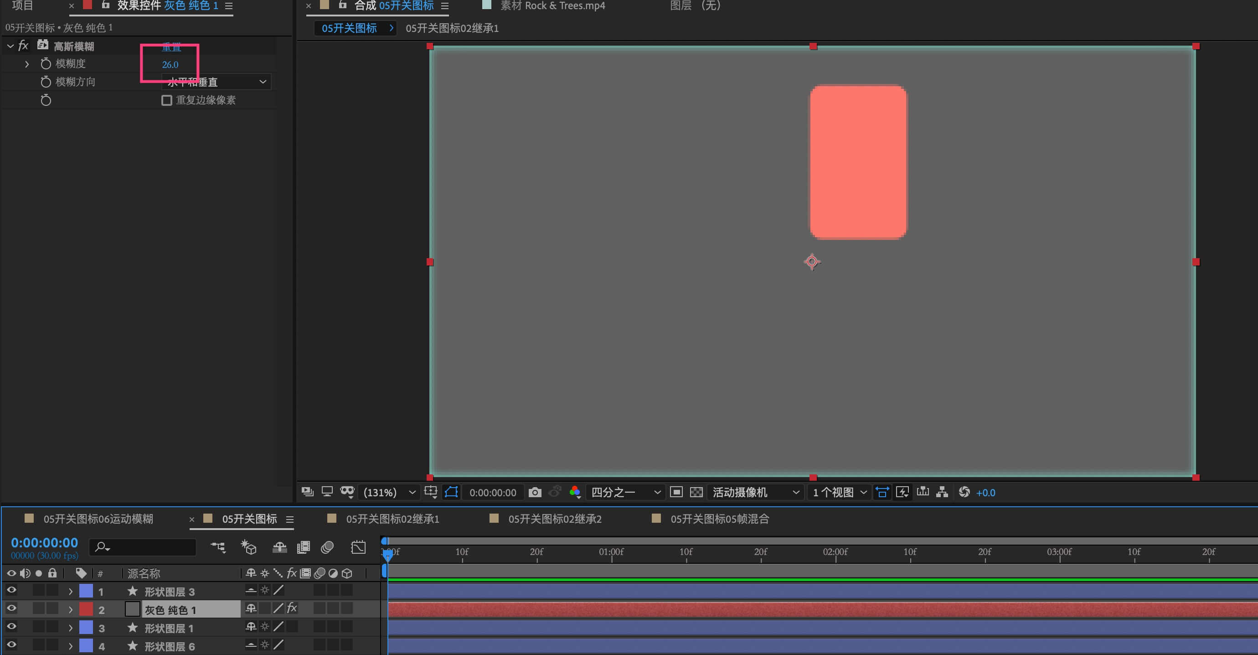Viewport: 1258px width, 655px height.
Task: Click 重置 to reset Gaussian blur
Action: 171,47
